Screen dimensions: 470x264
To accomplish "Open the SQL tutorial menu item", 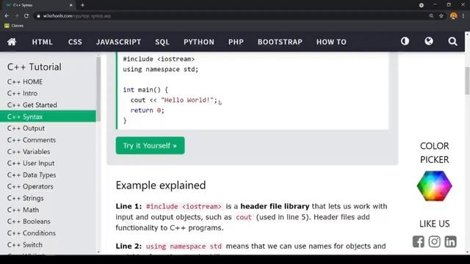I will tap(162, 42).
